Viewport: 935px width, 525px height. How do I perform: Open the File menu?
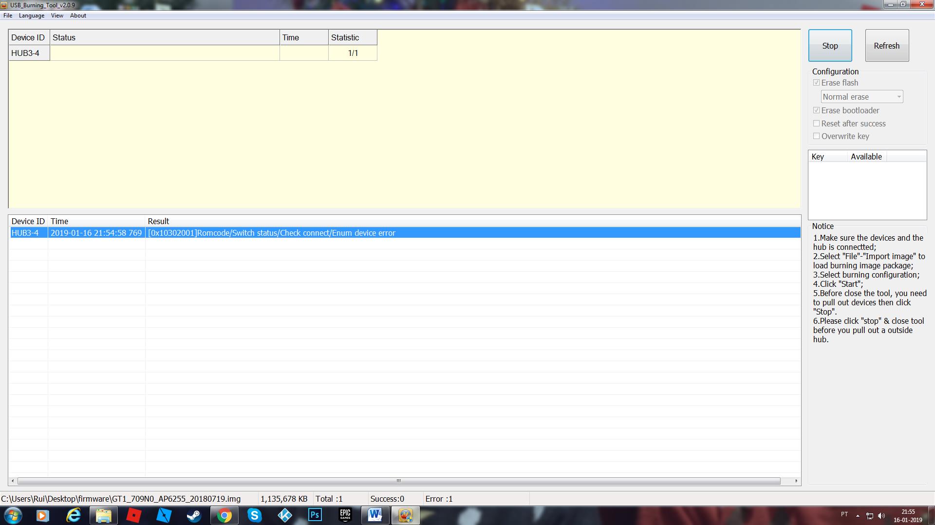click(x=8, y=16)
